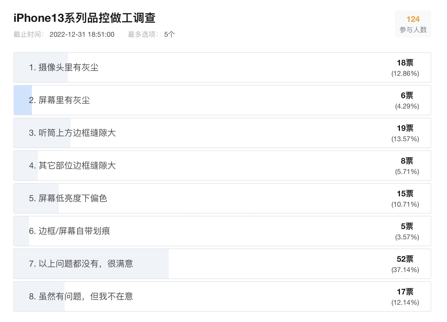Click the 6票 vote count of option 2
This screenshot has height=322, width=447.
click(x=407, y=96)
